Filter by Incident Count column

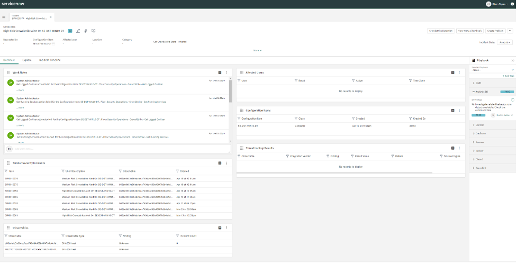click(x=177, y=236)
